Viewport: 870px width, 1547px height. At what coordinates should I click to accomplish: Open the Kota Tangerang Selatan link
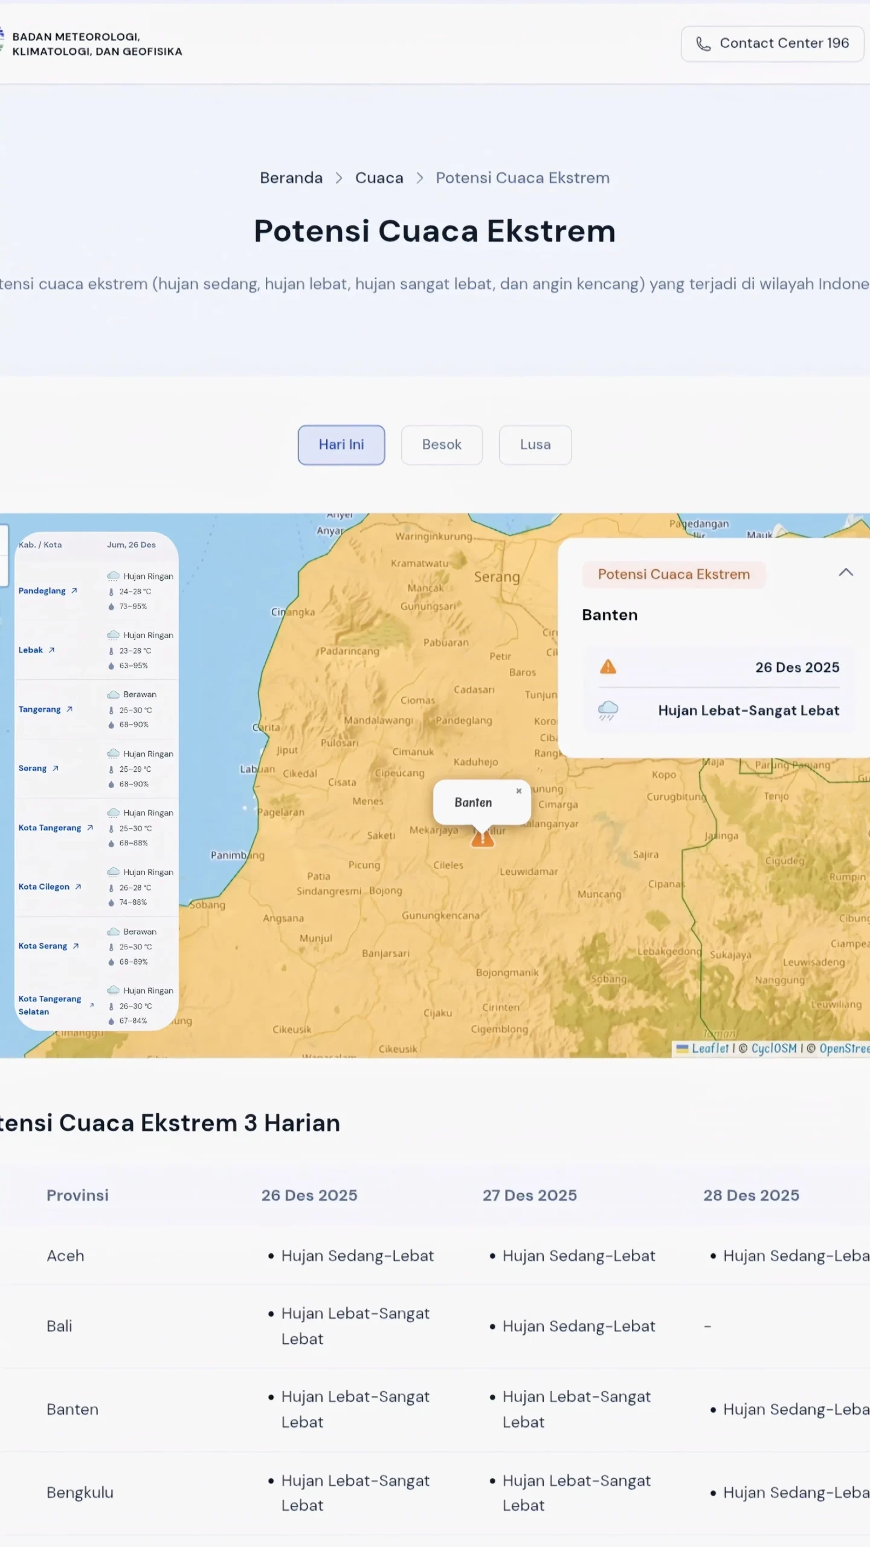point(50,1005)
